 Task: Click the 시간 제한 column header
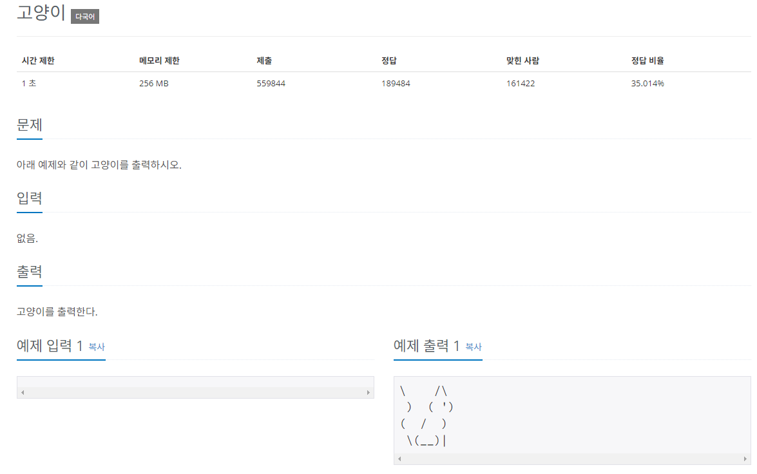coord(38,61)
